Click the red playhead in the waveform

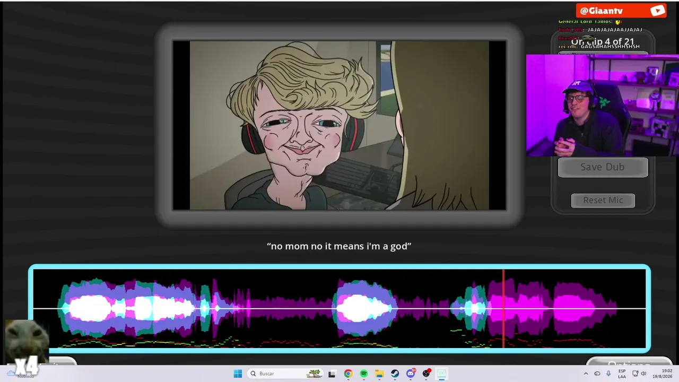(x=503, y=309)
